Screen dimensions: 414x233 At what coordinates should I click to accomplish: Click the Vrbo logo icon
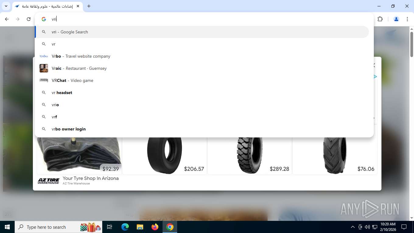click(x=44, y=56)
